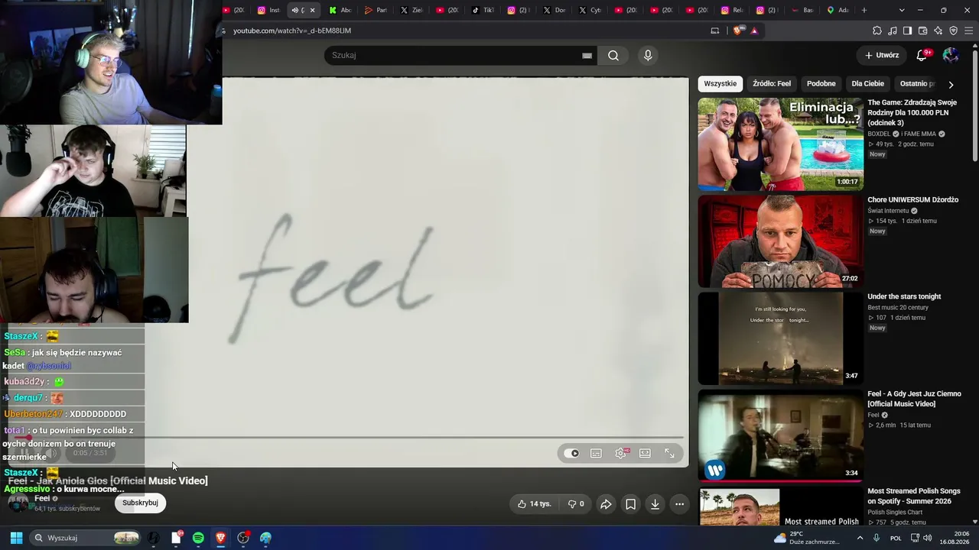Viewport: 979px width, 550px height.
Task: Open the POMOCY video thumbnail
Action: point(780,241)
